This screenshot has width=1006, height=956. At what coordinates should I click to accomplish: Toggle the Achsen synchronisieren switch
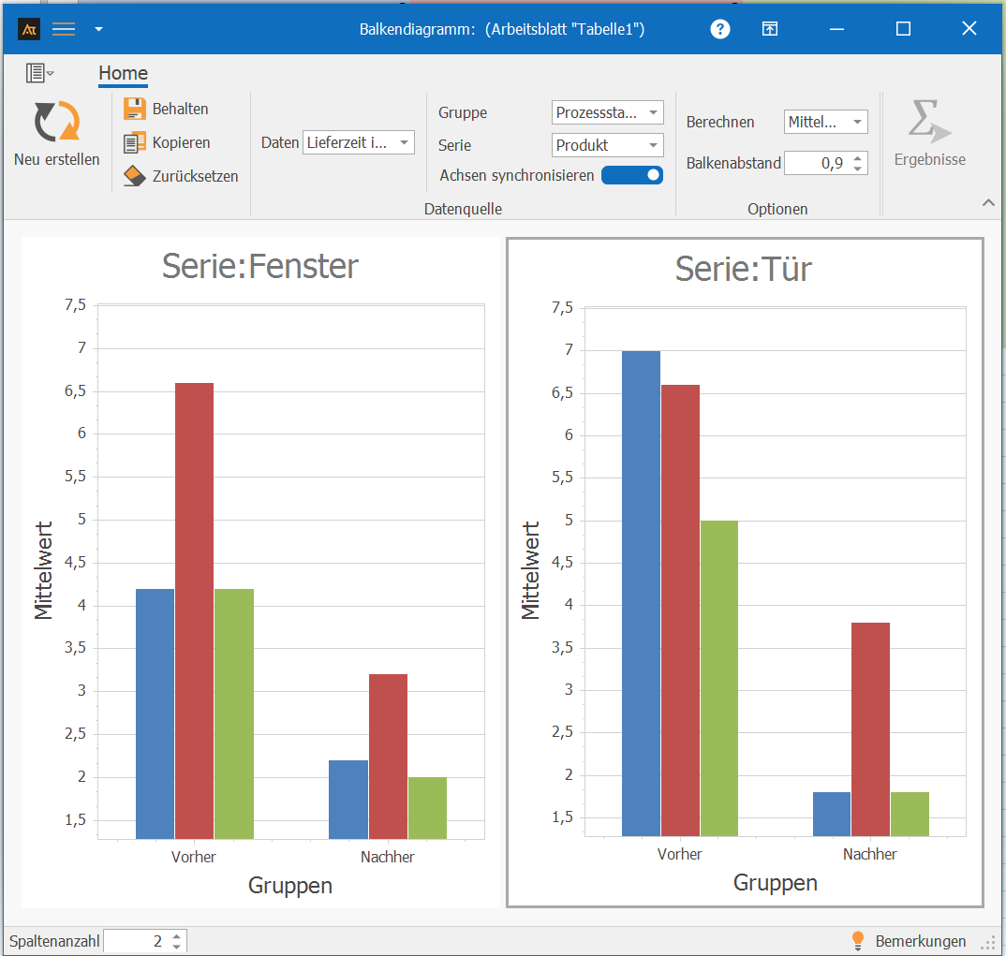point(632,175)
